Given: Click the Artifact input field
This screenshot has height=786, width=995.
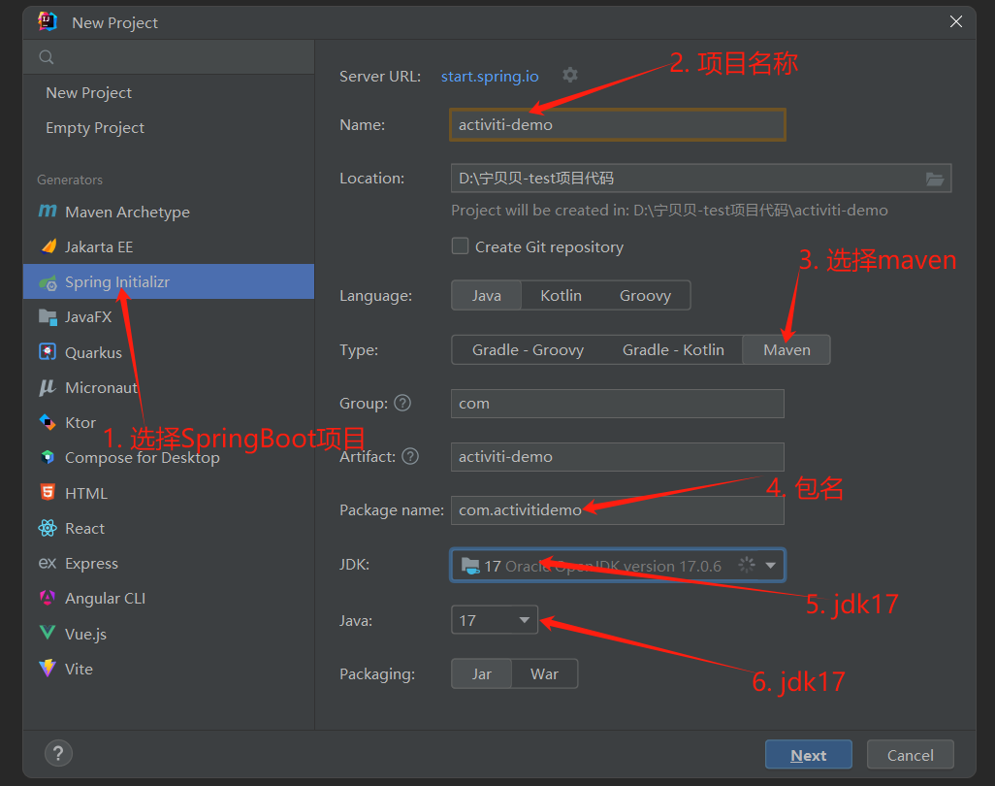Looking at the screenshot, I should [618, 456].
